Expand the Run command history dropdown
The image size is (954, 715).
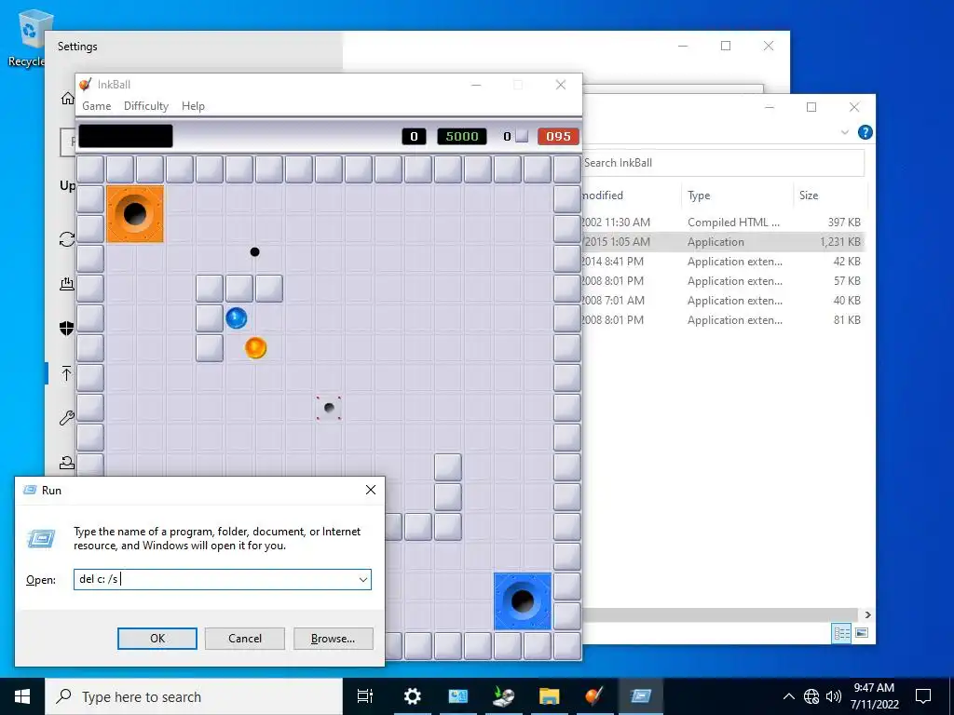[363, 579]
